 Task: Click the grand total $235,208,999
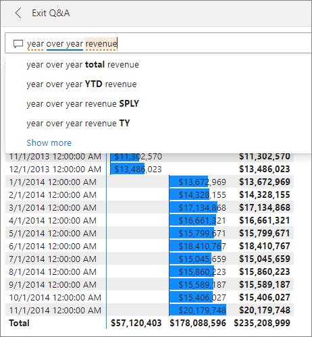[x=262, y=323]
